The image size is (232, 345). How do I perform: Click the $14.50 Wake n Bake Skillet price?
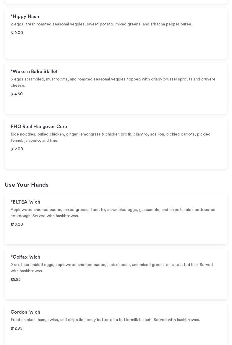click(17, 94)
